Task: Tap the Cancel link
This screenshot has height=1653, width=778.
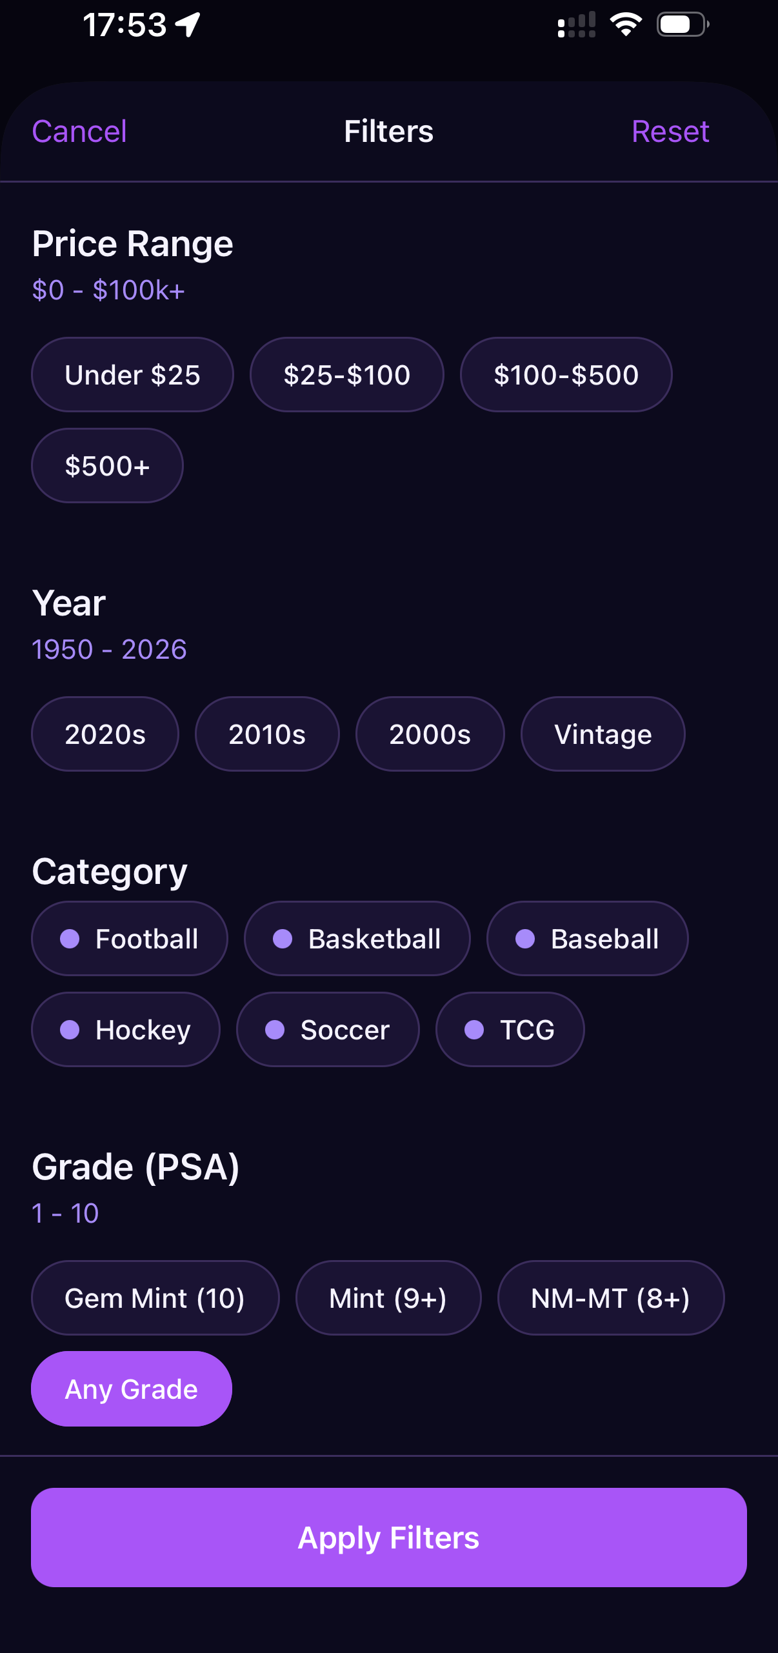Action: pyautogui.click(x=79, y=132)
